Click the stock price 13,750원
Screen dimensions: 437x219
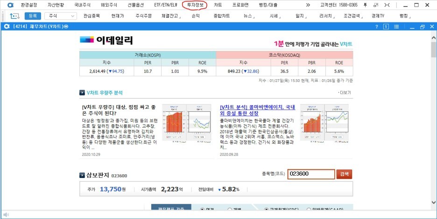(113, 190)
